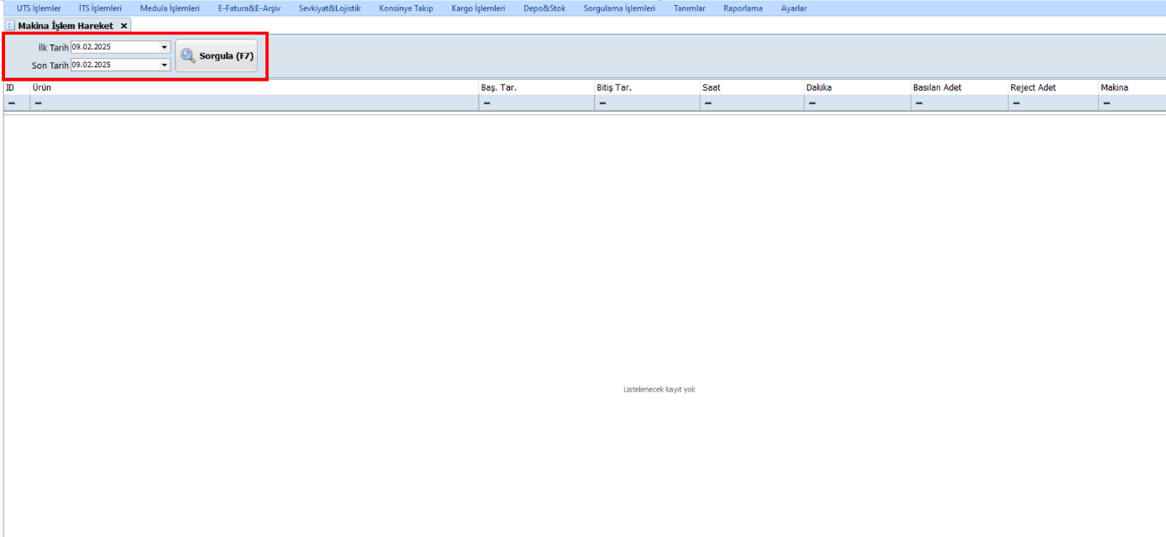Click the magnifier icon on Sorgula button
Viewport: 1166px width, 537px height.
pos(188,56)
